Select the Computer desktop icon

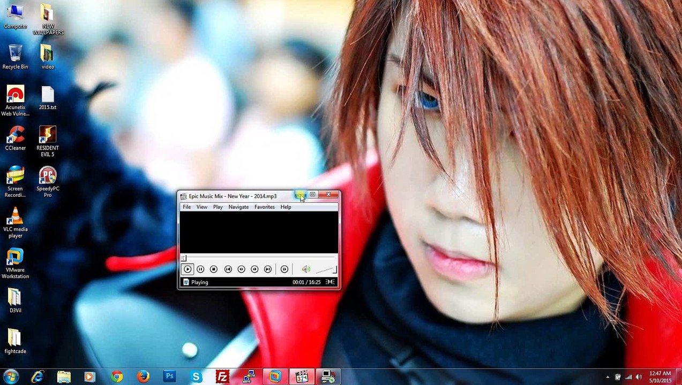tap(15, 17)
